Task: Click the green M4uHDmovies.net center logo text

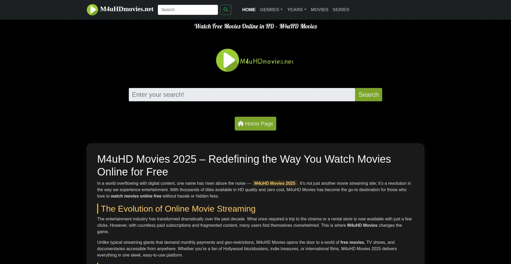Action: coord(267,61)
